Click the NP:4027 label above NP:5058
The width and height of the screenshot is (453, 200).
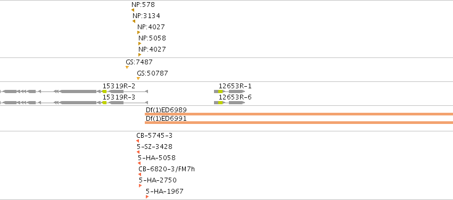[151, 27]
